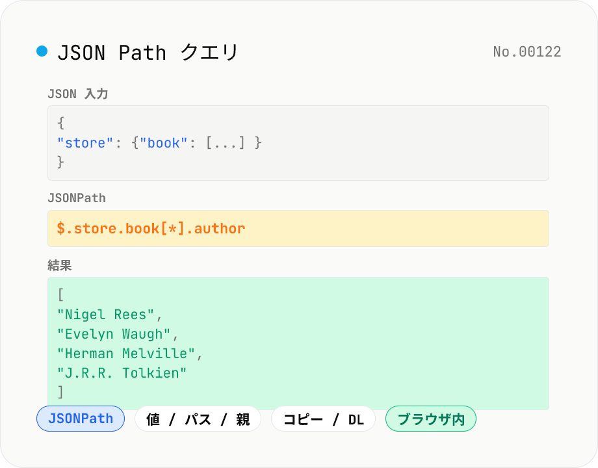Click the [...] placeholder in the JSON input
This screenshot has height=468, width=598.
pyautogui.click(x=226, y=143)
